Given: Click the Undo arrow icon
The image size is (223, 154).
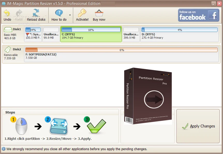Looking at the screenshot, I should [x=7, y=13].
